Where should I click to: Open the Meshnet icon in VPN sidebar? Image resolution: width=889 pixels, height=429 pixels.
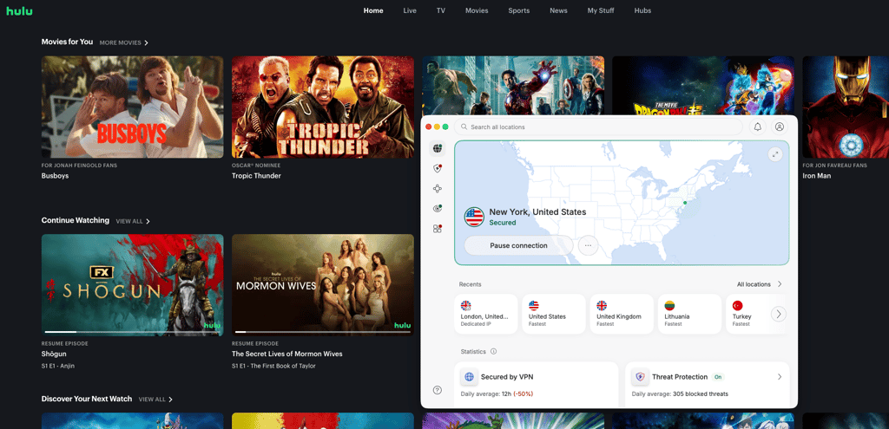tap(438, 189)
